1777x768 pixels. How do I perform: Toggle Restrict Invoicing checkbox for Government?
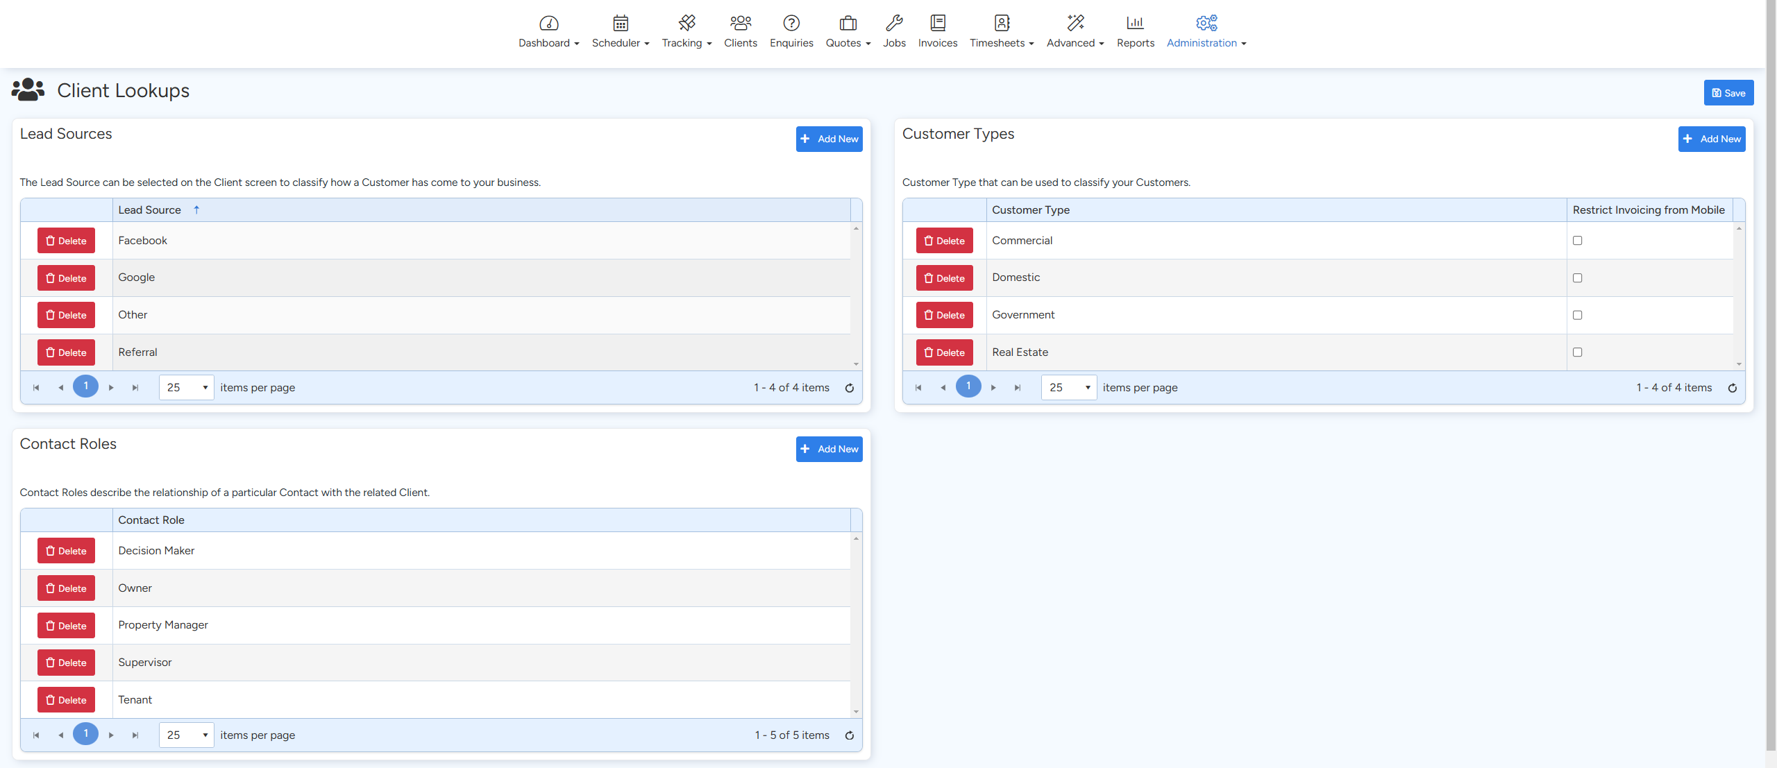coord(1577,315)
